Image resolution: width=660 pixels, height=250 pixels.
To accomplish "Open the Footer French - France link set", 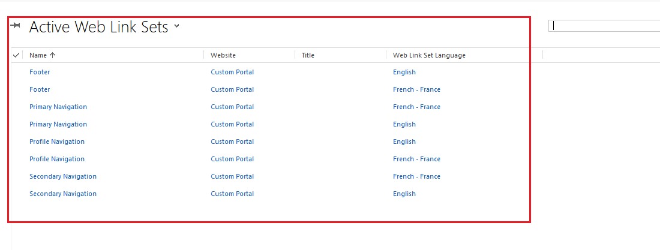I will click(40, 89).
